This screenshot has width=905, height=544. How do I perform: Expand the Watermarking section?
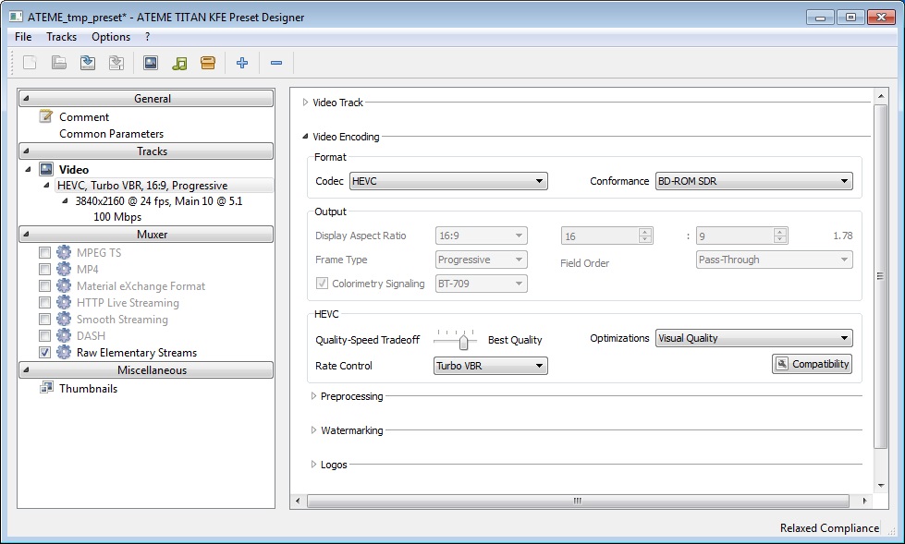tap(313, 429)
